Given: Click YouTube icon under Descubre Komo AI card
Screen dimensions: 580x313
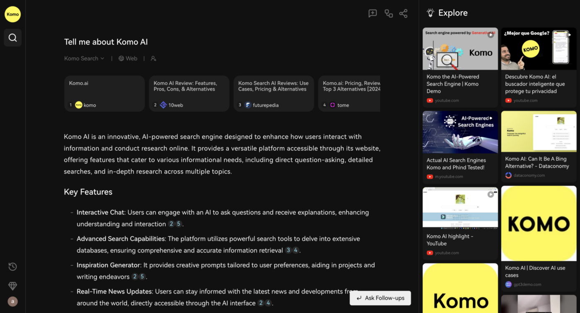Looking at the screenshot, I should [x=508, y=101].
